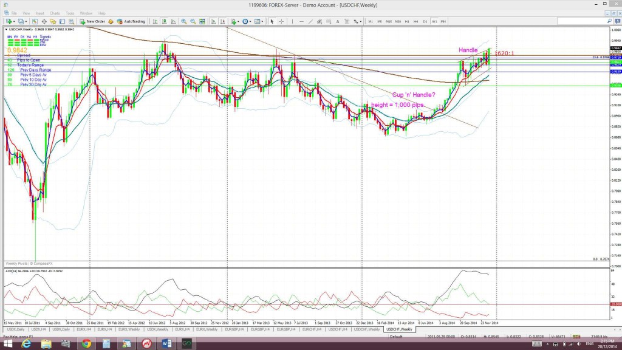Viewport: 622px width, 350px height.
Task: Click the Zoom In magnifier icon
Action: click(x=183, y=21)
